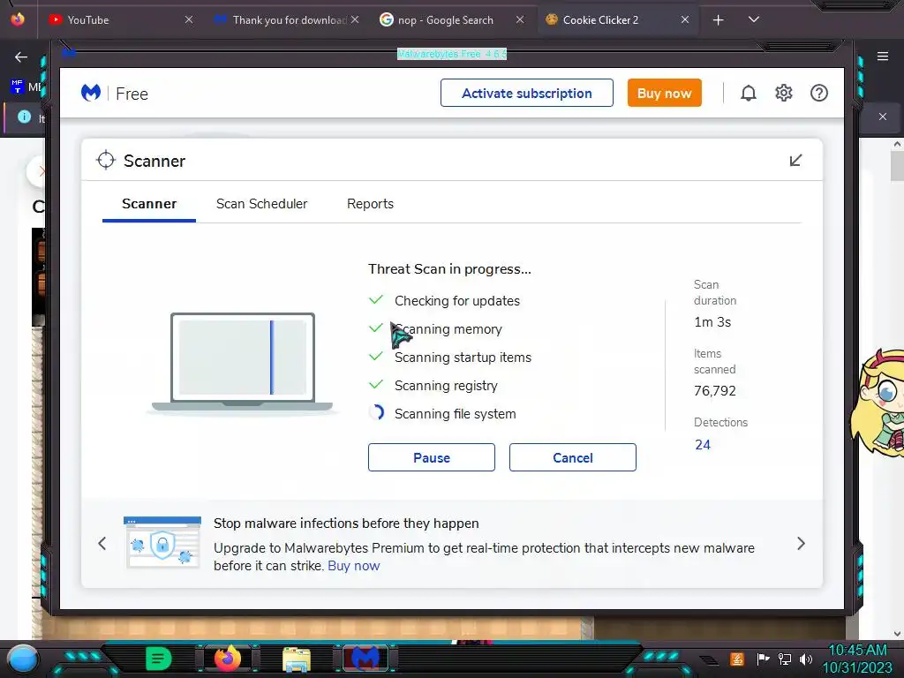Click the Firefox icon at the tab bar start

tap(18, 19)
